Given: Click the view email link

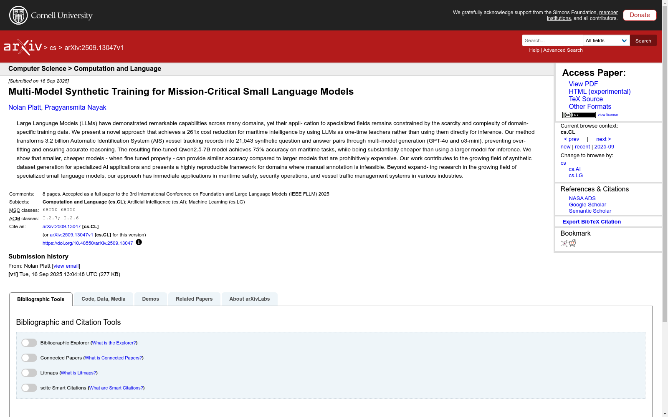Looking at the screenshot, I should click(x=66, y=266).
